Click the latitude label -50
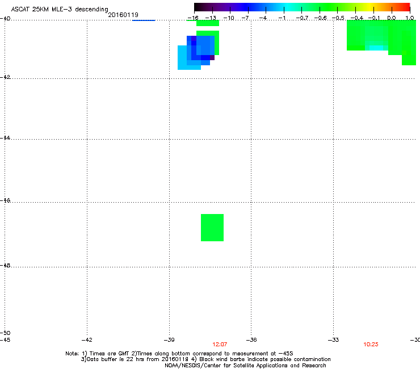420x369 pixels. [x=5, y=333]
